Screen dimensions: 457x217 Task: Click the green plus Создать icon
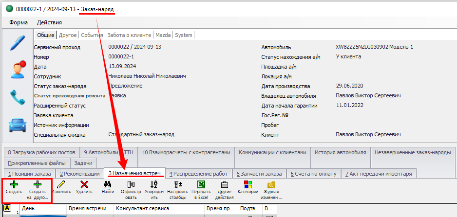14,185
